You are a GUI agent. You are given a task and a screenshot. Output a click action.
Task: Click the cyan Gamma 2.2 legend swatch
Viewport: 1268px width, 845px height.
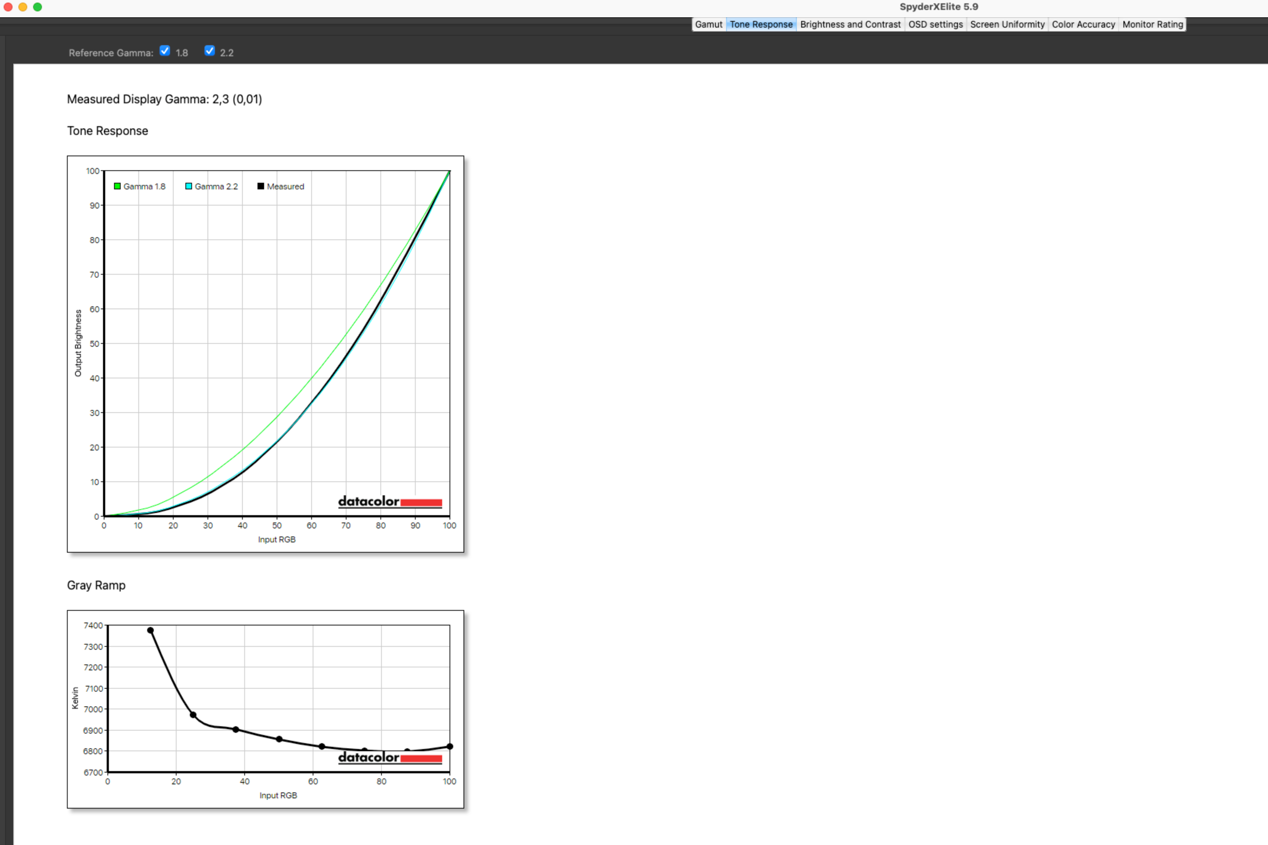click(189, 186)
